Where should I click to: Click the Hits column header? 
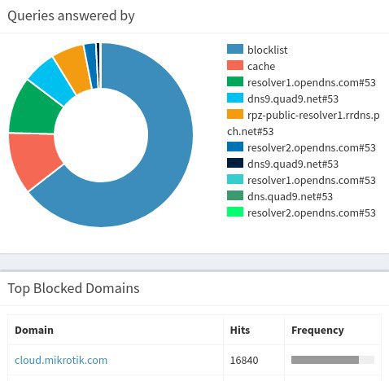tap(240, 331)
